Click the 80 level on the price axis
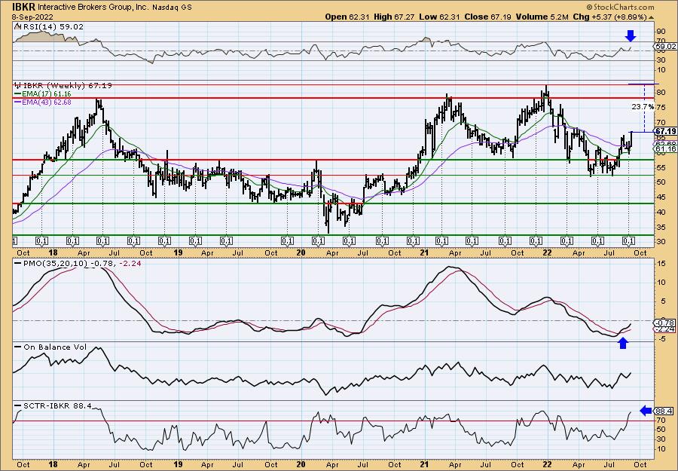678x471 pixels. click(x=660, y=92)
